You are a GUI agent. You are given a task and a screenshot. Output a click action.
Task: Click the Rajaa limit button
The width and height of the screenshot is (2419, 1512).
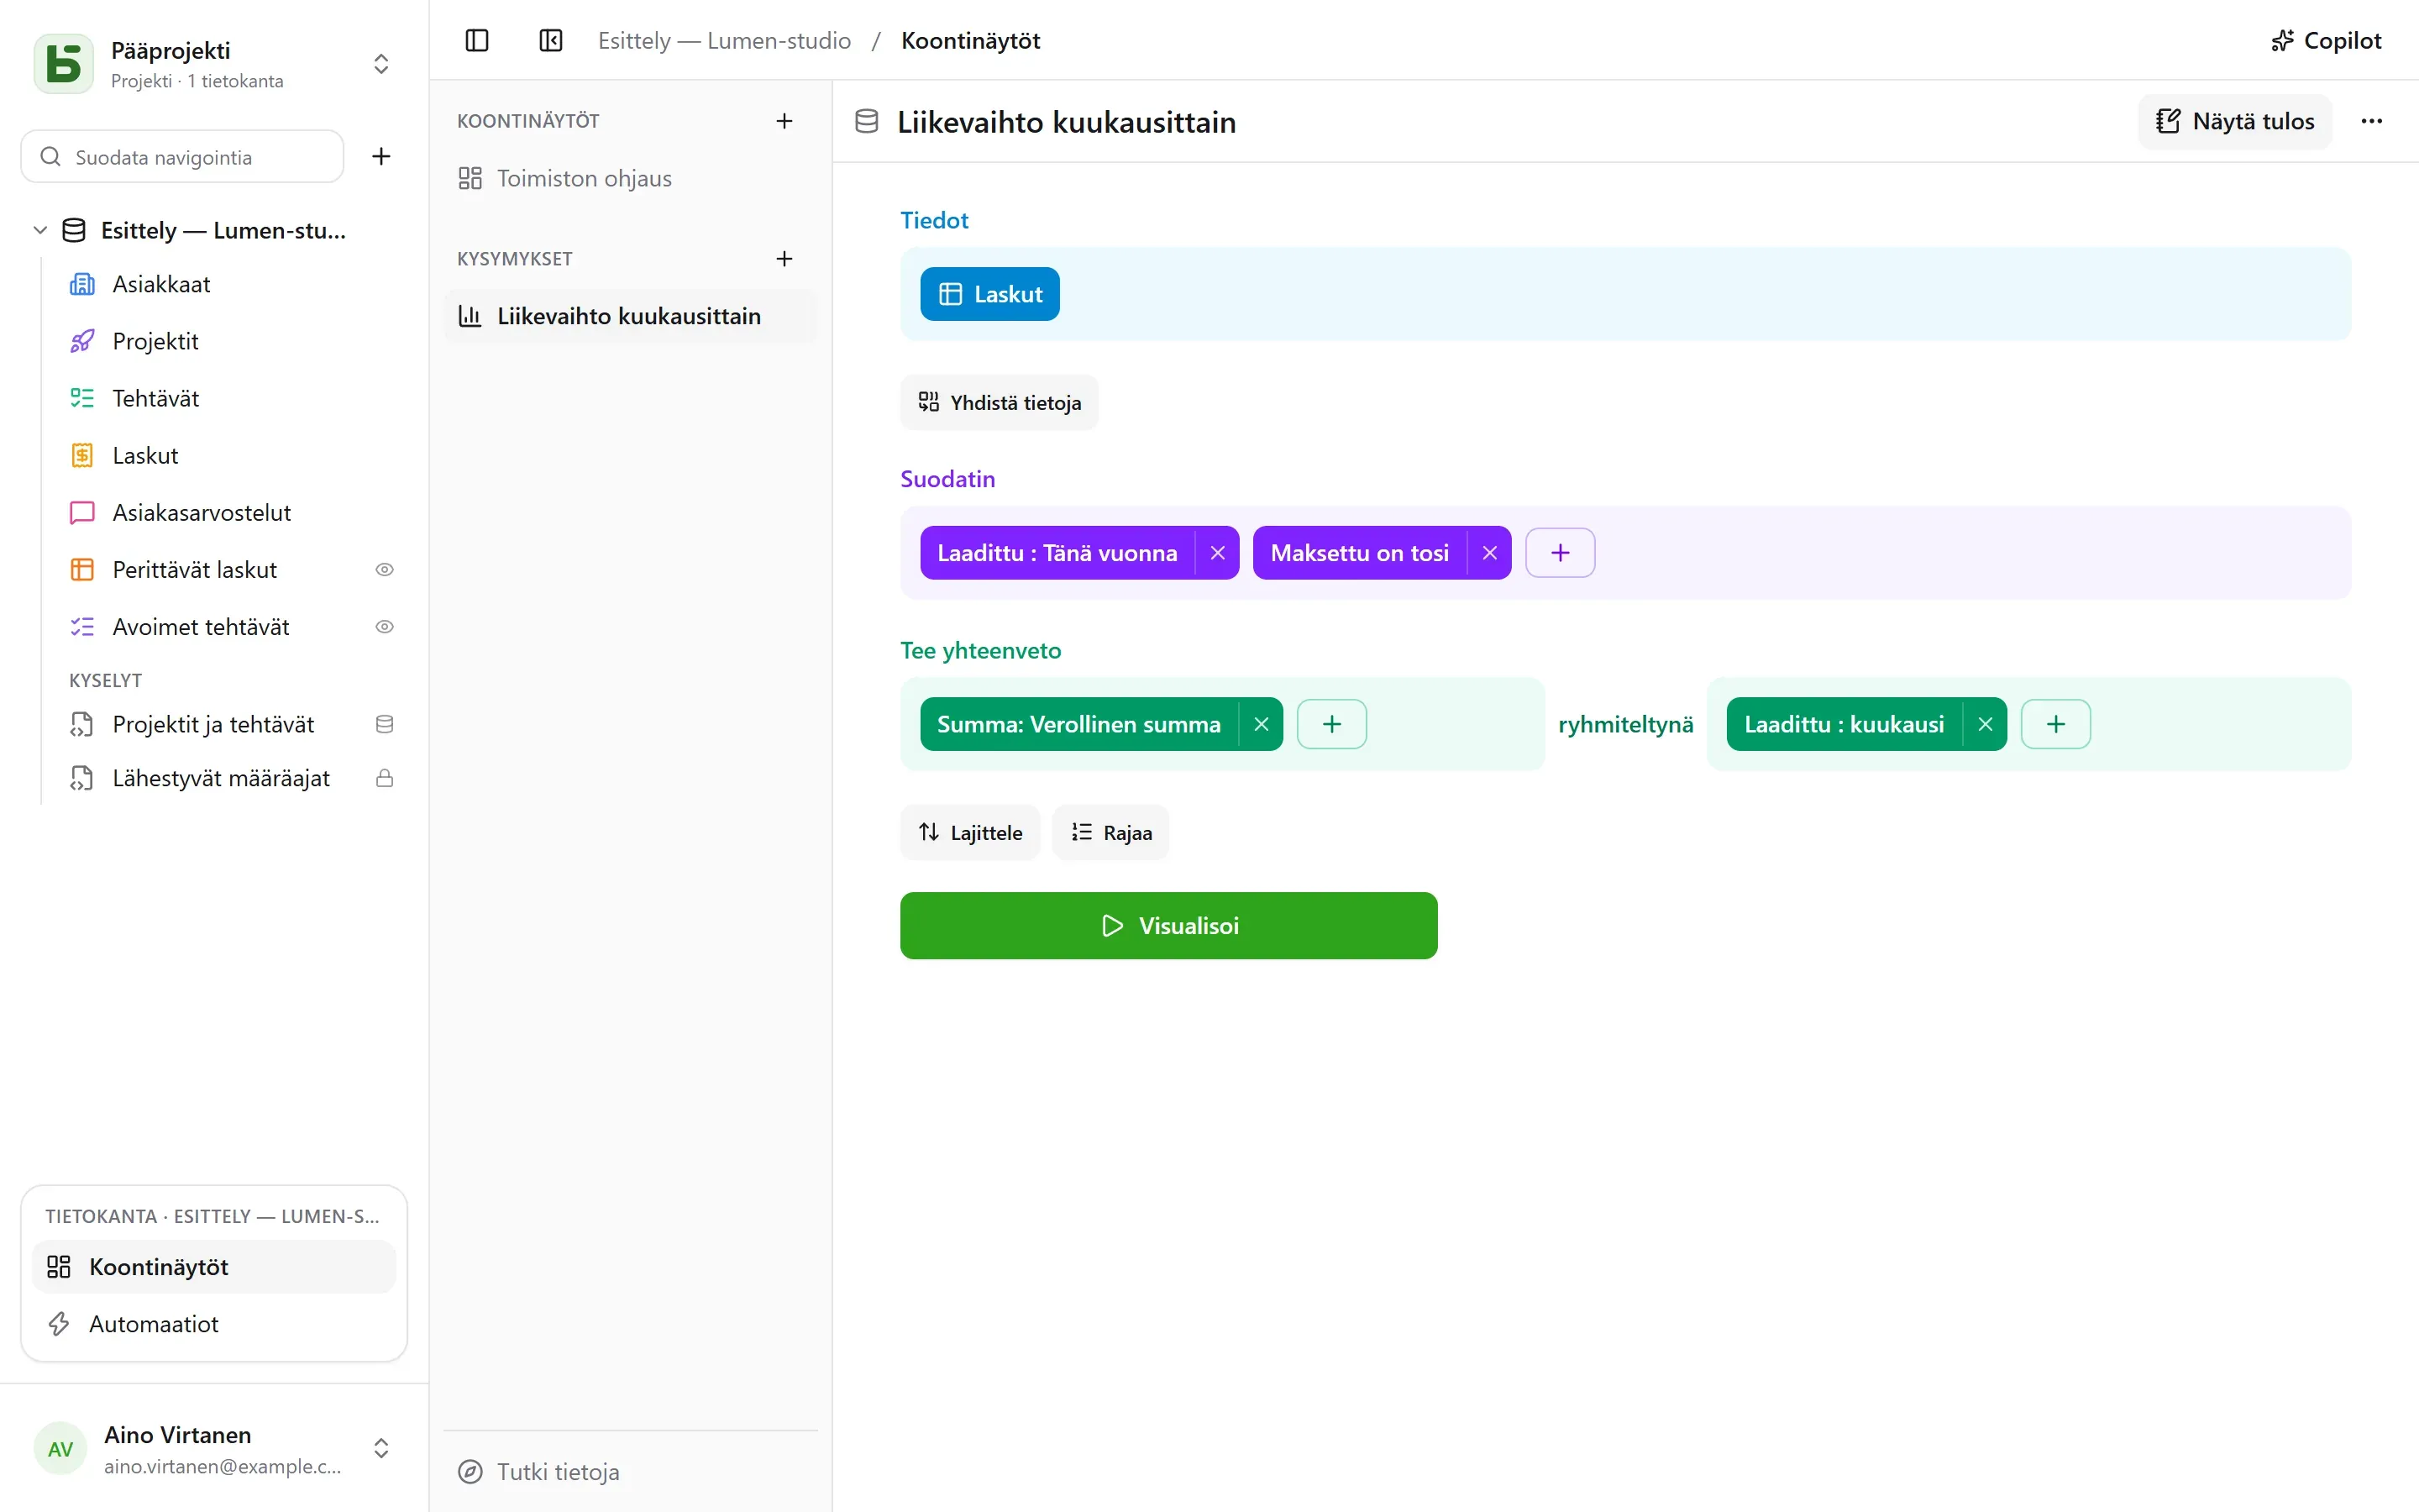point(1110,833)
